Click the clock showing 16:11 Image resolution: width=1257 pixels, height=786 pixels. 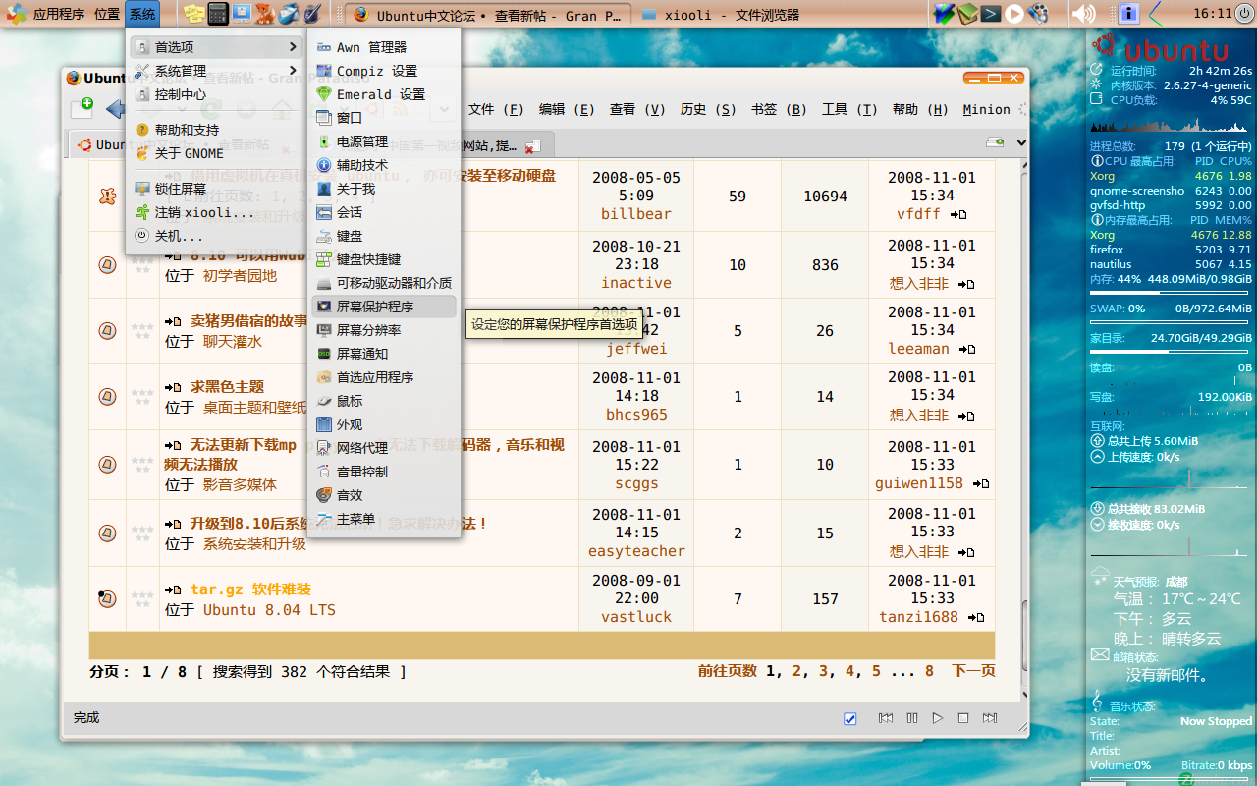click(x=1212, y=14)
